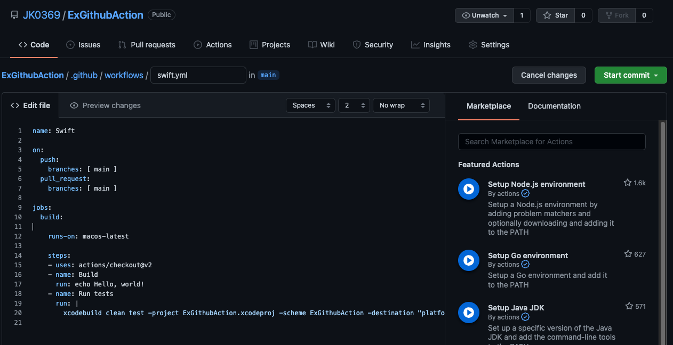Open the Wiki tab
The width and height of the screenshot is (673, 345).
coord(322,45)
